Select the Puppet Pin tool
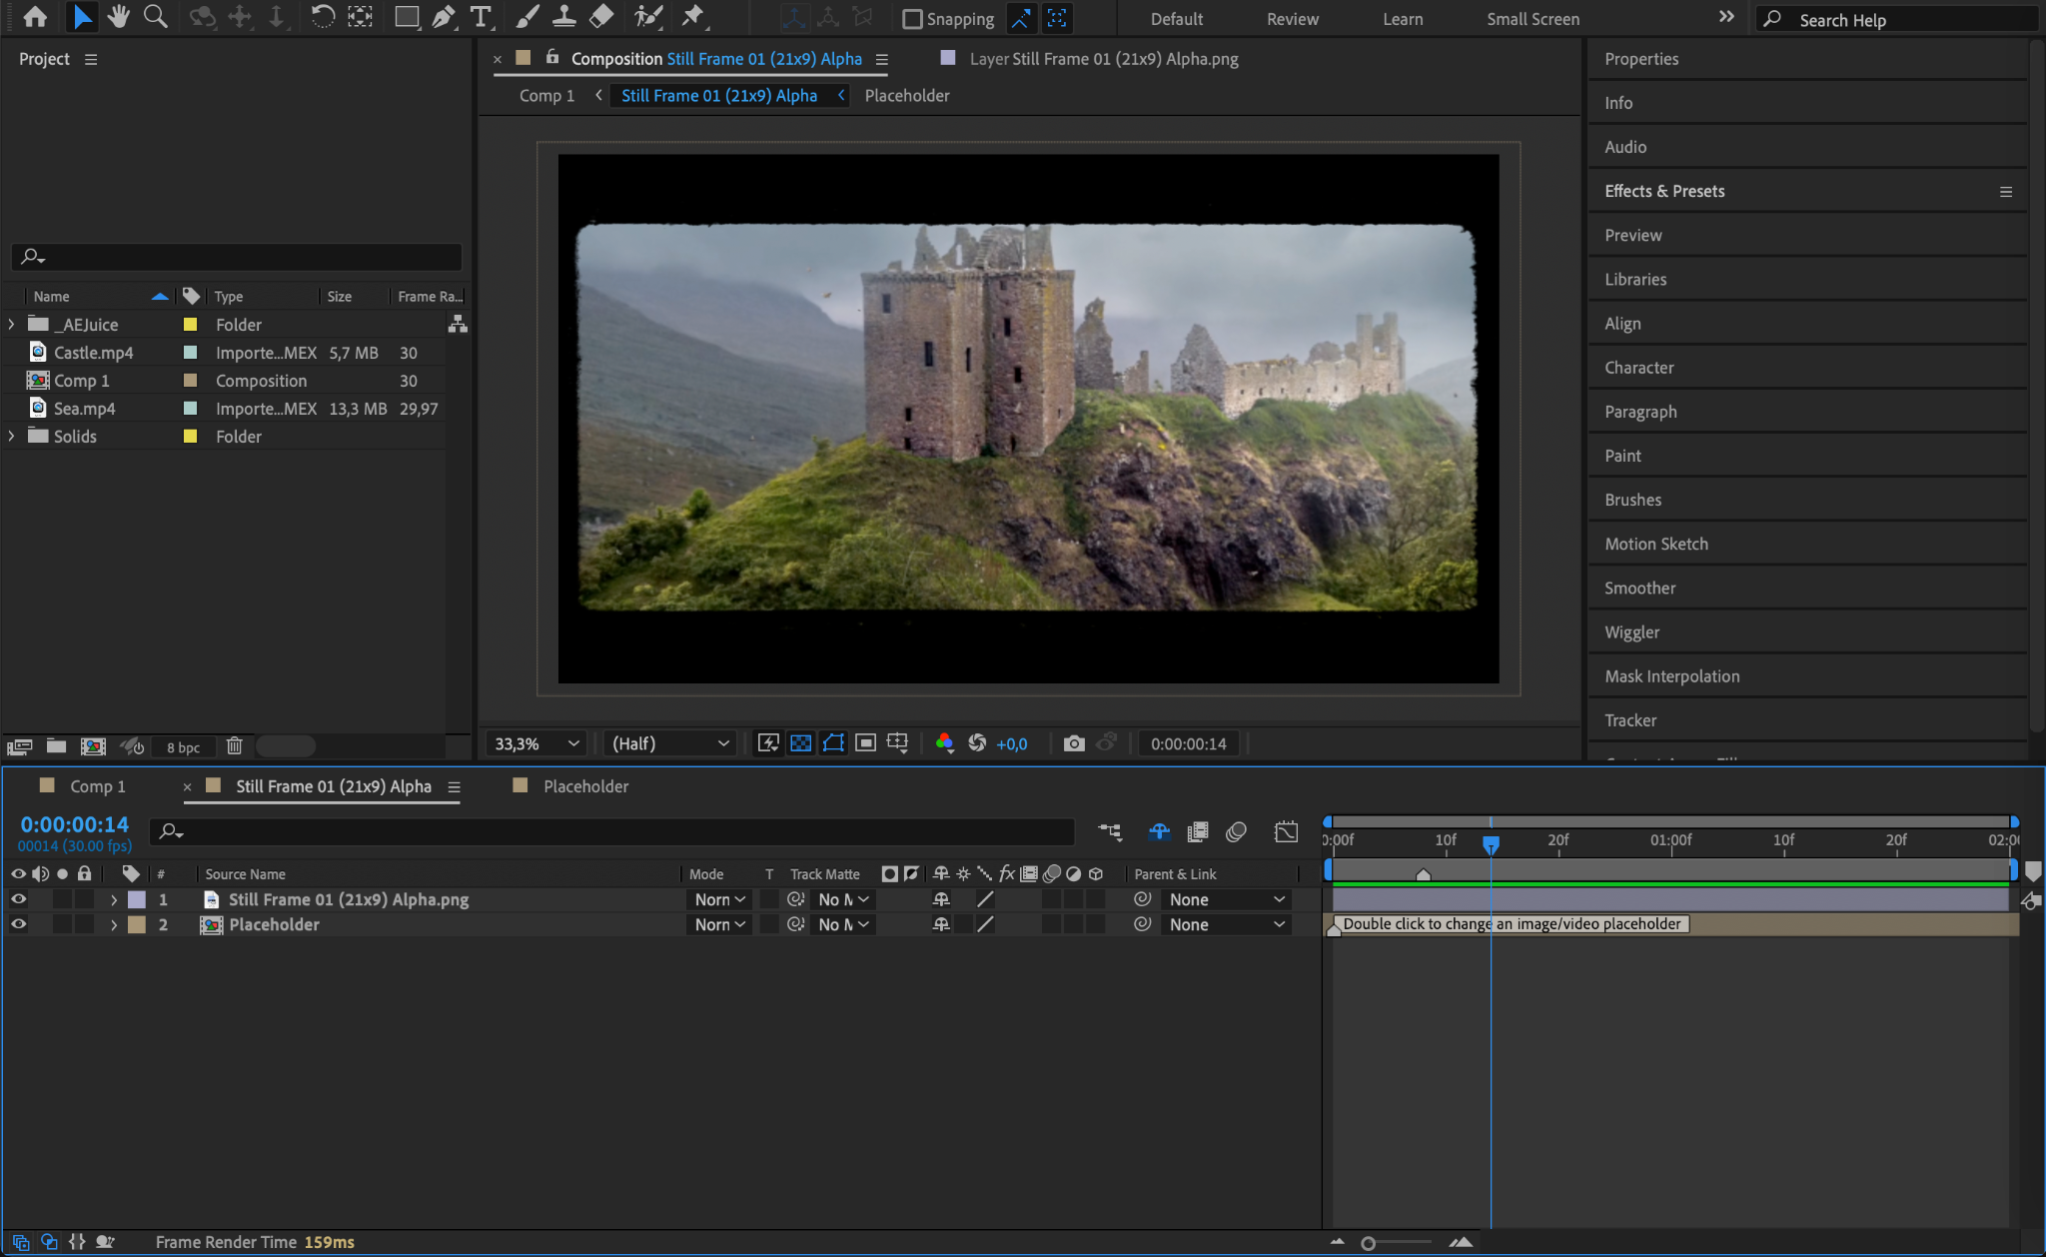 (x=692, y=17)
